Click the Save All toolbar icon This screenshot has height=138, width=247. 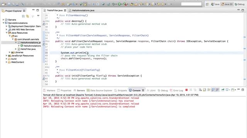click(13, 4)
